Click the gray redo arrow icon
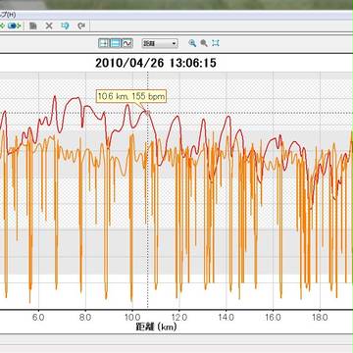The height and width of the screenshot is (353, 353). pyautogui.click(x=81, y=25)
